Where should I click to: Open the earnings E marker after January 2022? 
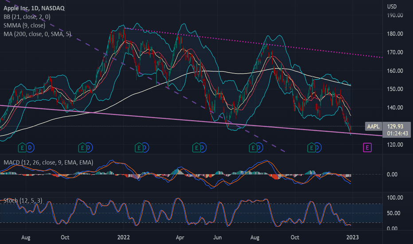[x=139, y=148]
